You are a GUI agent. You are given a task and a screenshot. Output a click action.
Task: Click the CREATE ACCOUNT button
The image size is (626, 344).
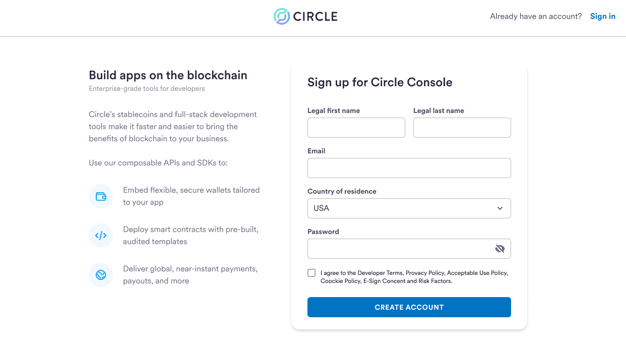click(409, 307)
